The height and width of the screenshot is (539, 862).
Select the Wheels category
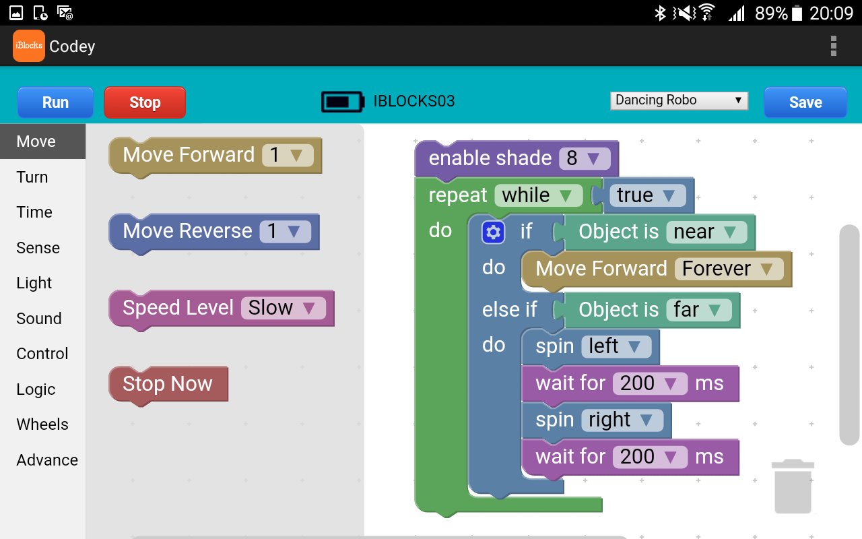tap(43, 424)
